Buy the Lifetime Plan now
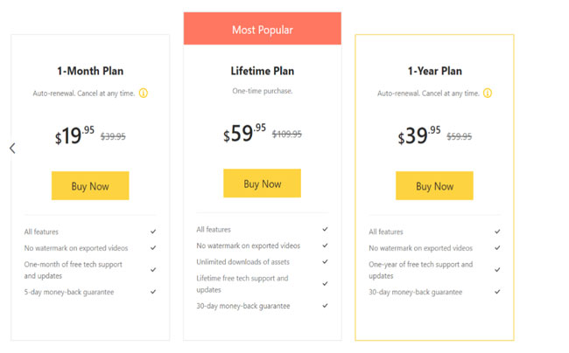The height and width of the screenshot is (353, 569). pos(262,183)
